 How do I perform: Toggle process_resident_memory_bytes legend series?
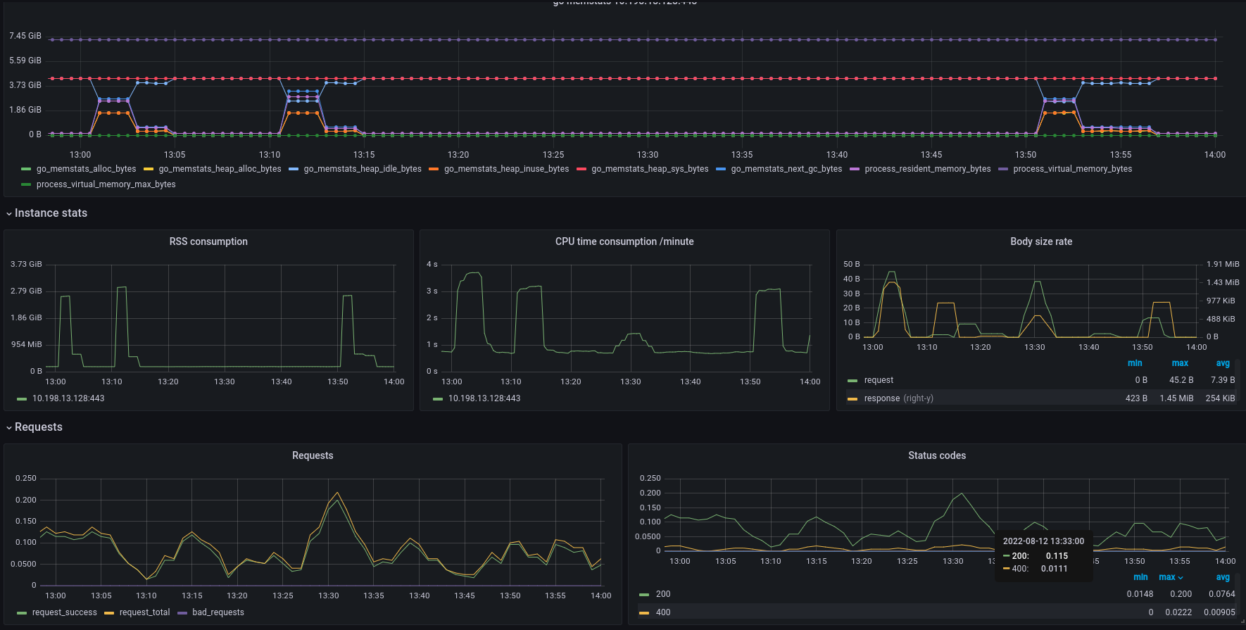(927, 169)
